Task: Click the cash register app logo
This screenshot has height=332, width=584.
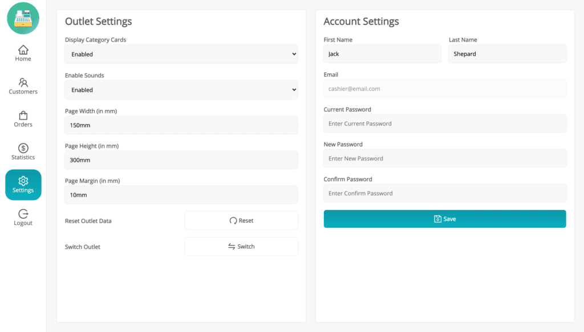Action: tap(23, 18)
